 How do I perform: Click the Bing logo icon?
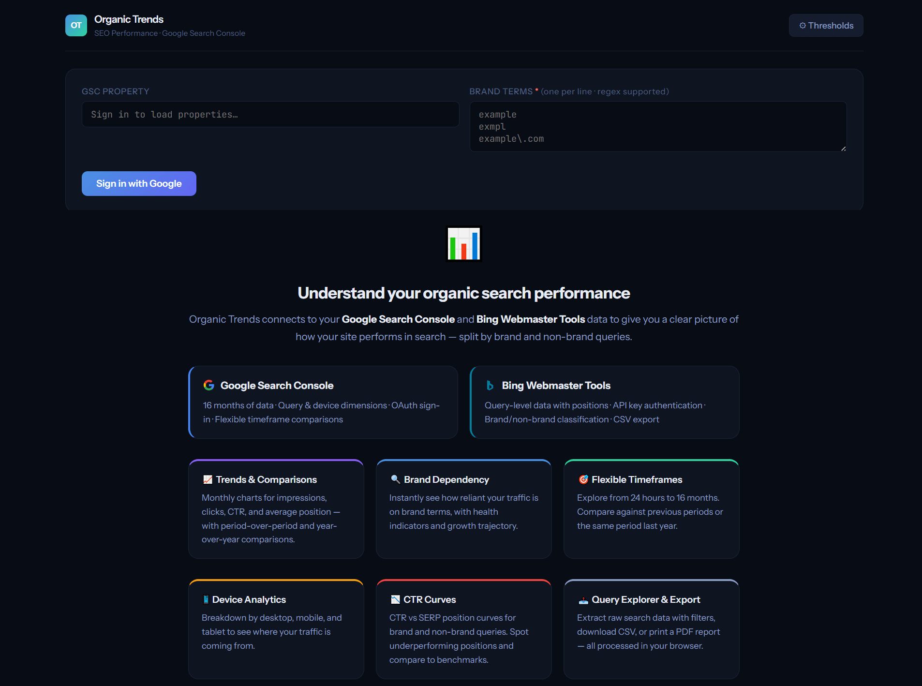[490, 386]
